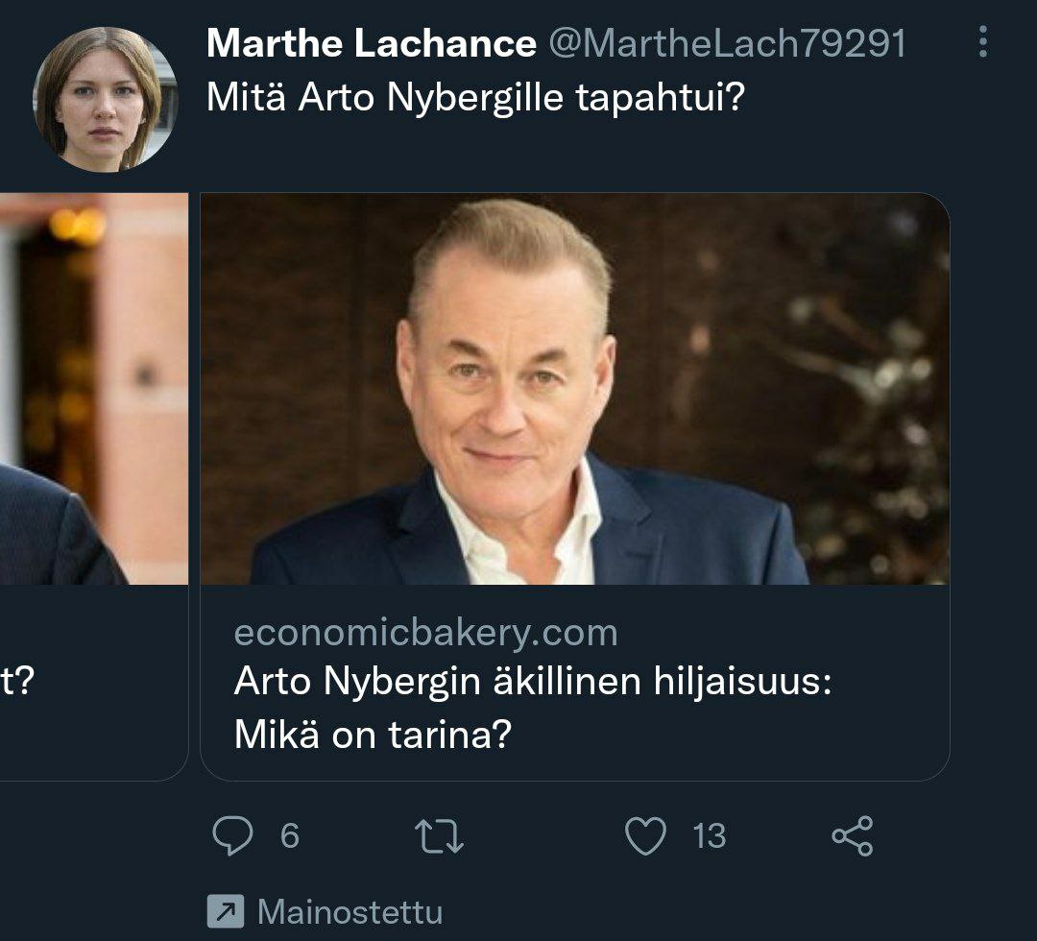The image size is (1037, 941).
Task: Click the blurred tree lights in the preview photo
Action: (x=864, y=384)
